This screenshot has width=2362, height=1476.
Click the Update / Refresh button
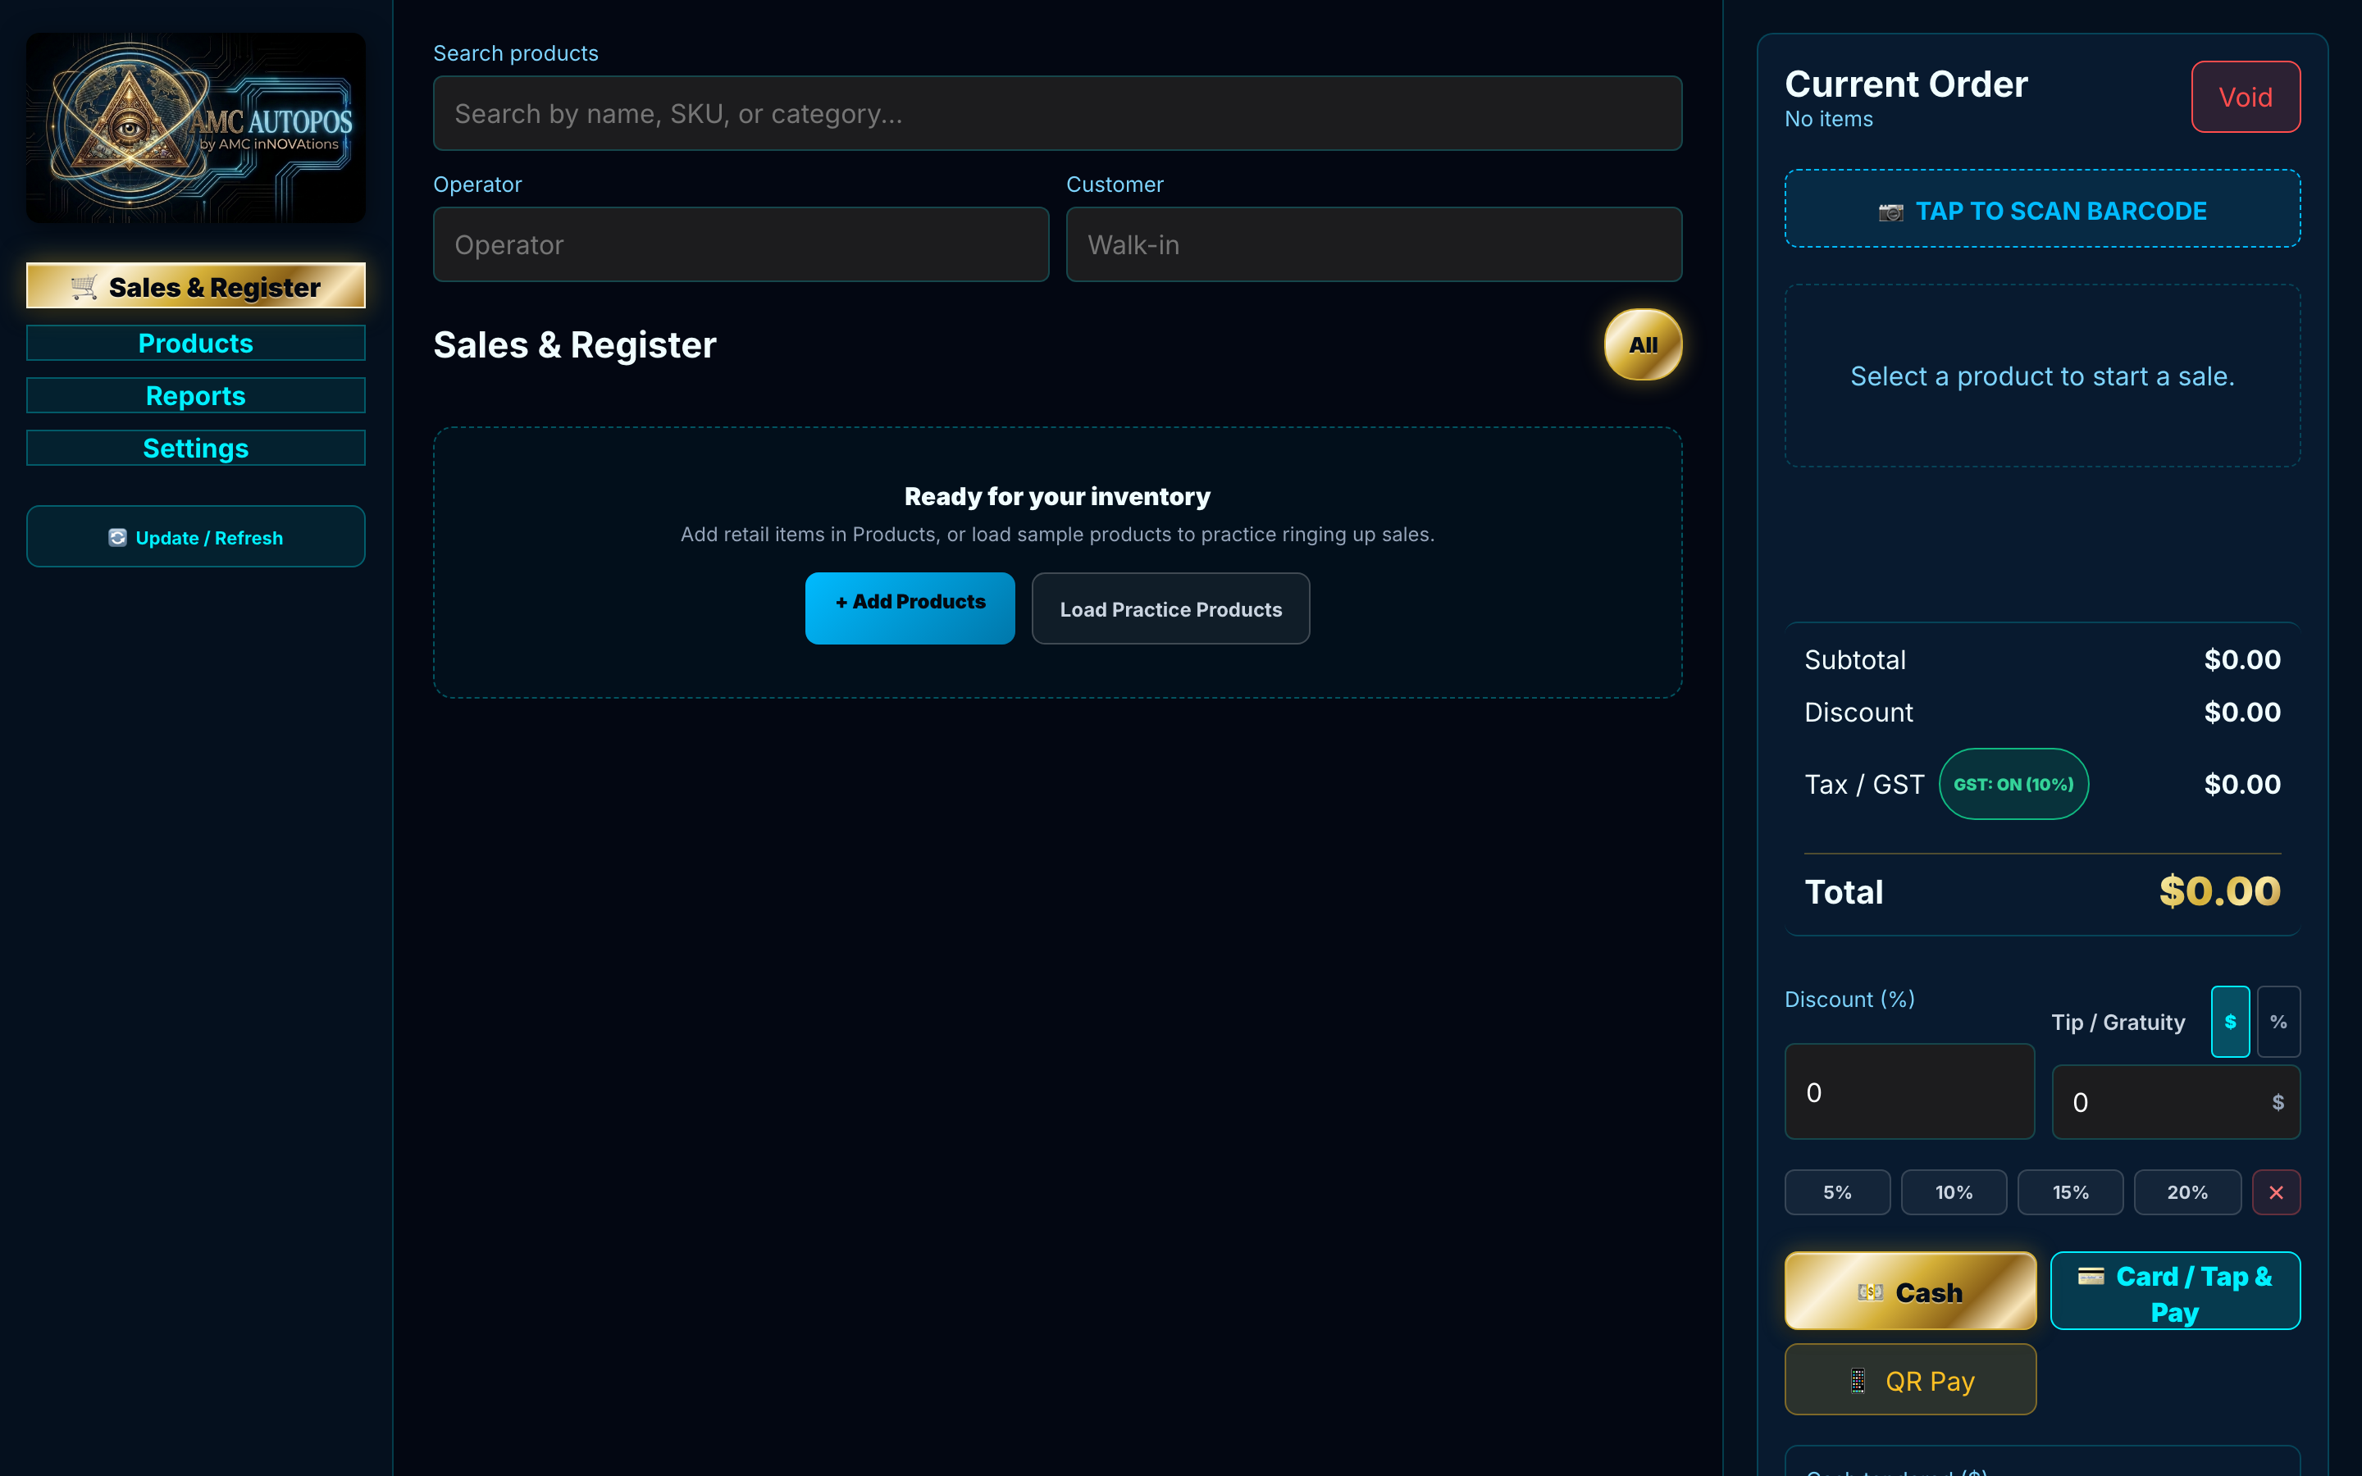coord(195,537)
